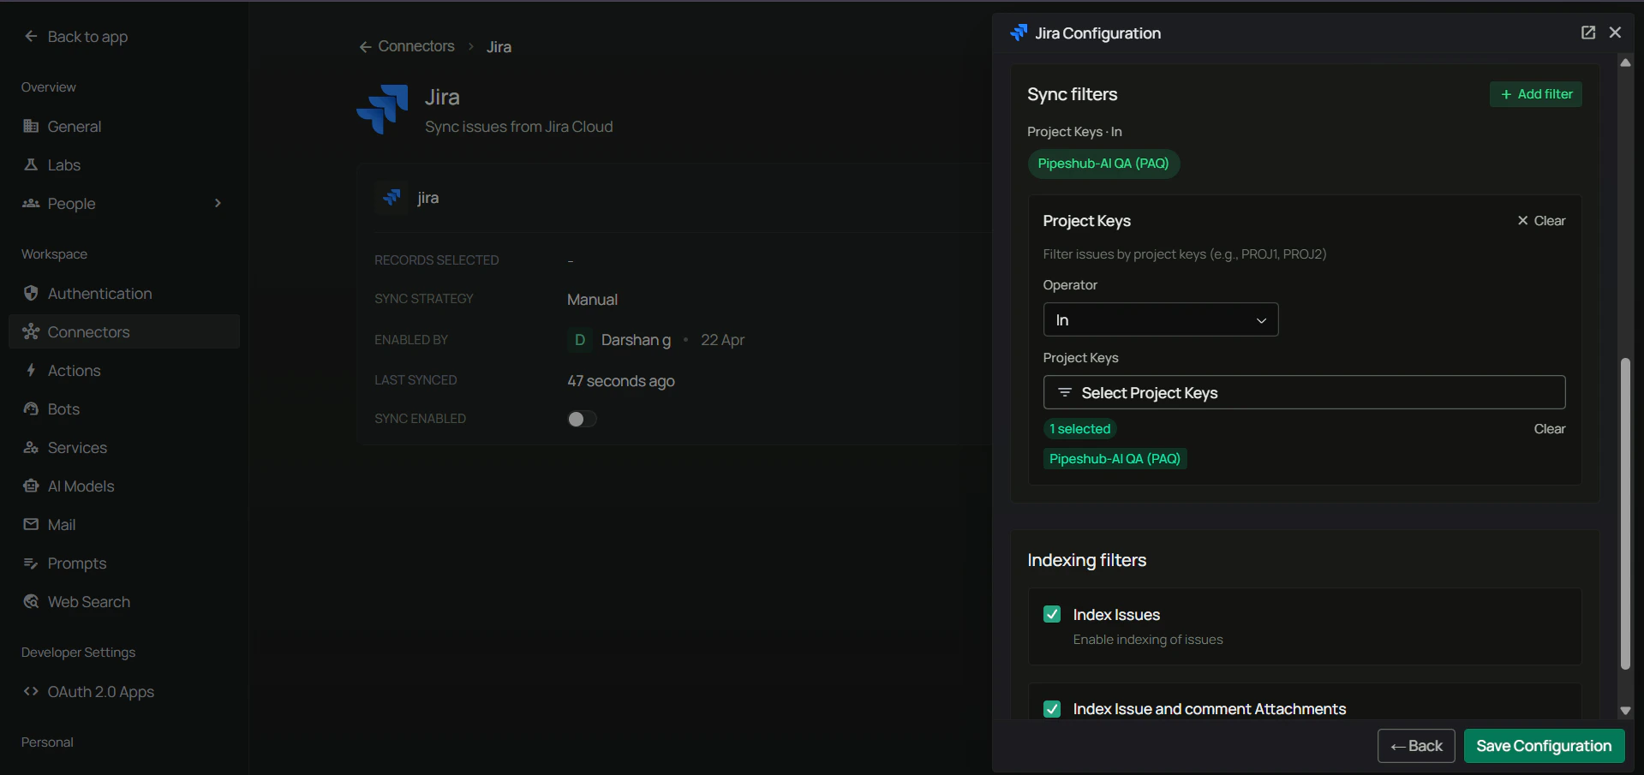Viewport: 1644px width, 775px height.
Task: Open the Select Project Keys selector
Action: [x=1304, y=392]
